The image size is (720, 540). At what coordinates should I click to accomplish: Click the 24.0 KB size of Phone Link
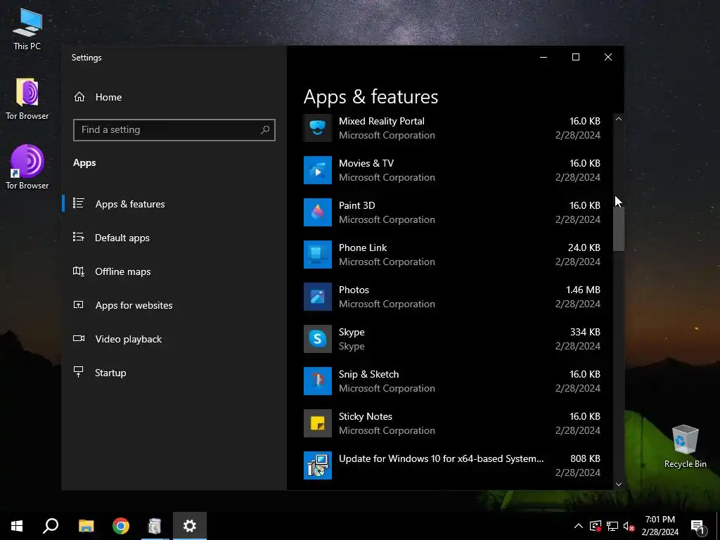click(x=584, y=248)
